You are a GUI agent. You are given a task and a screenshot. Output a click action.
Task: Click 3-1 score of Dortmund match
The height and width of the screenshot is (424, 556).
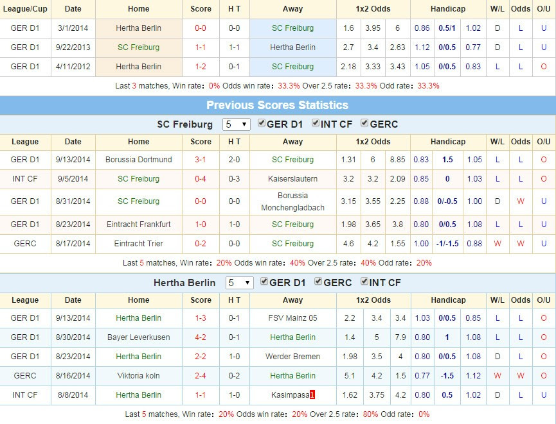(201, 160)
